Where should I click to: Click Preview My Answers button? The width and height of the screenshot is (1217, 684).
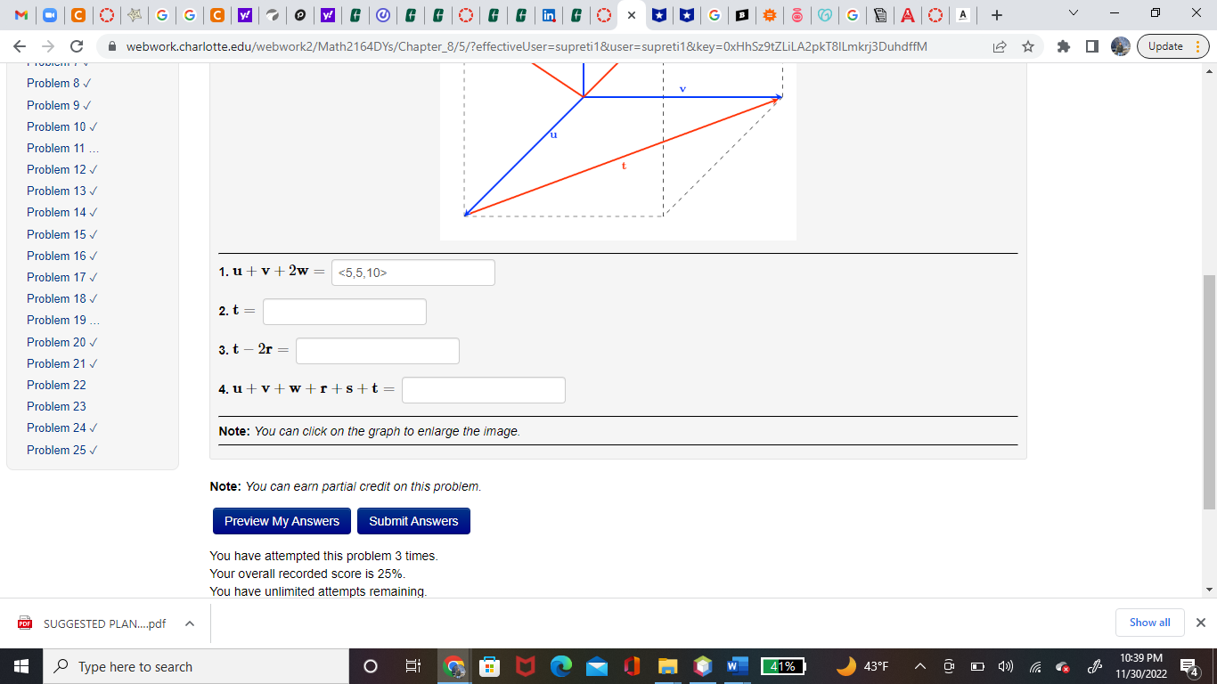click(x=282, y=521)
